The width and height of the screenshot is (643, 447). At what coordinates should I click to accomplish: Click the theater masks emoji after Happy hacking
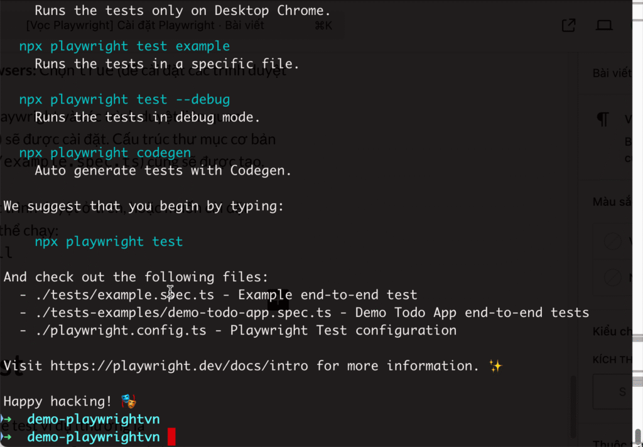click(129, 401)
